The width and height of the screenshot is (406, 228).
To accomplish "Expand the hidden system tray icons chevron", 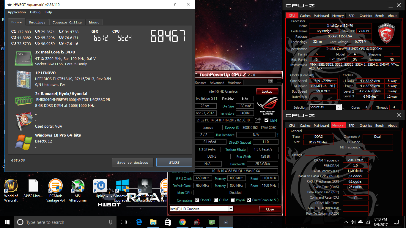I will [346, 222].
